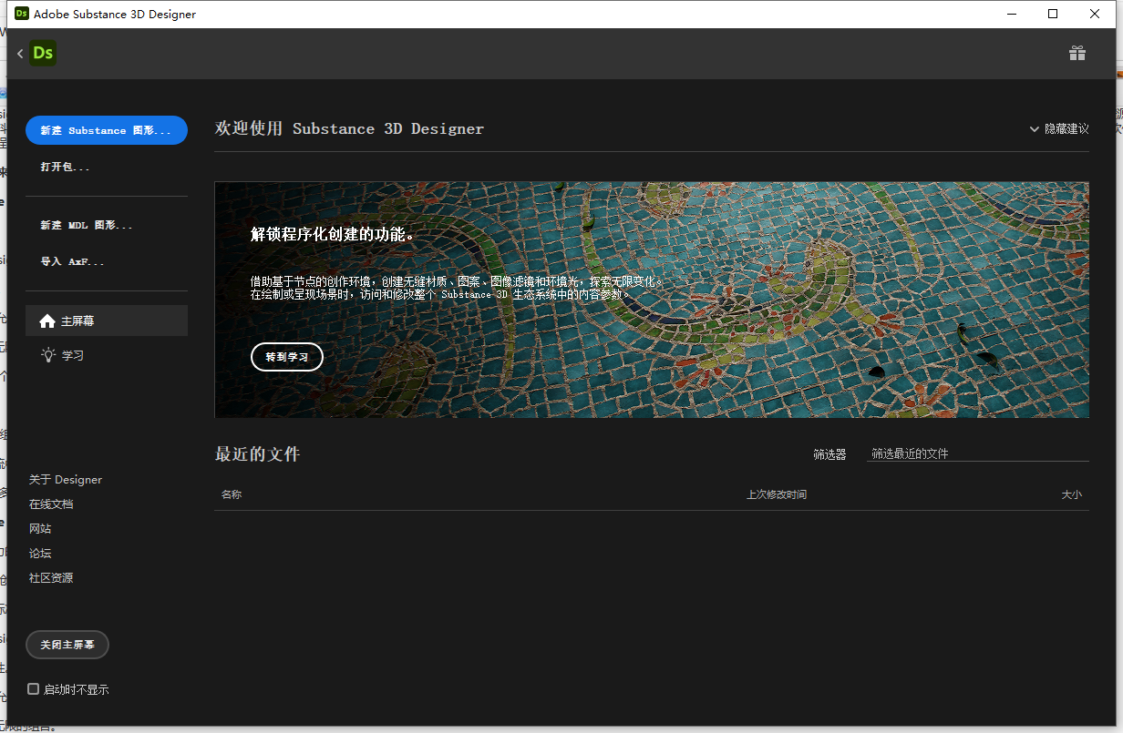Click the 转到学习 banner button
1123x733 pixels.
(x=287, y=357)
